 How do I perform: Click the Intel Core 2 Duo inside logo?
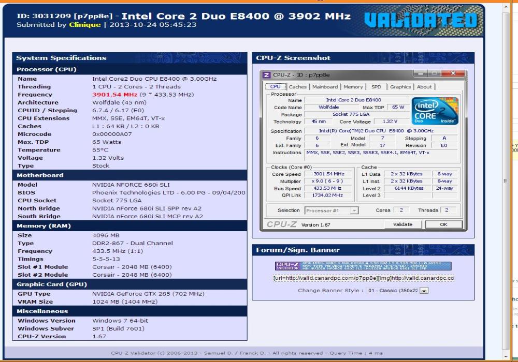435,111
